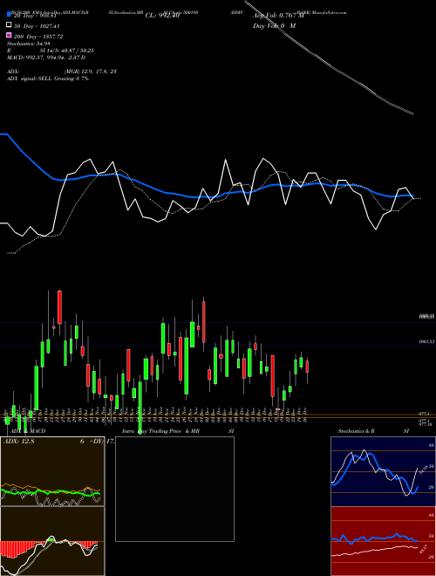This screenshot has width=436, height=576.
Task: Click the 'Stochastics: 54.98' reading
Action: (x=29, y=44)
